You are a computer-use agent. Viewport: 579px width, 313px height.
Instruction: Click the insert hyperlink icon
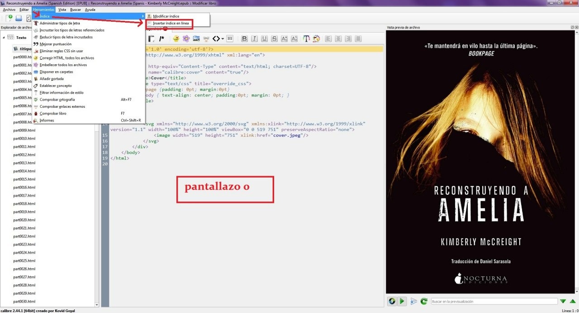coord(206,39)
